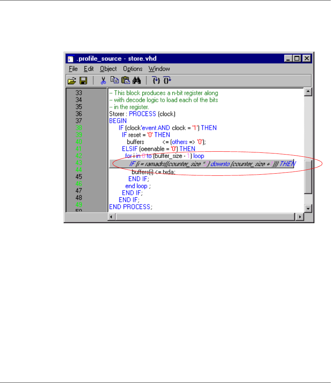Click the "IF (clock'event AND clock" line
Image resolution: width=331 pixels, height=383 pixels.
click(167, 128)
